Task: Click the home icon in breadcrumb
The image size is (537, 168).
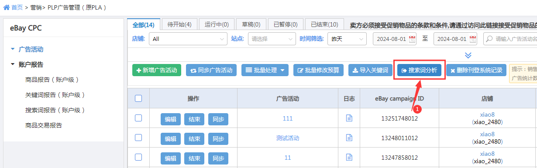Action: [7, 7]
